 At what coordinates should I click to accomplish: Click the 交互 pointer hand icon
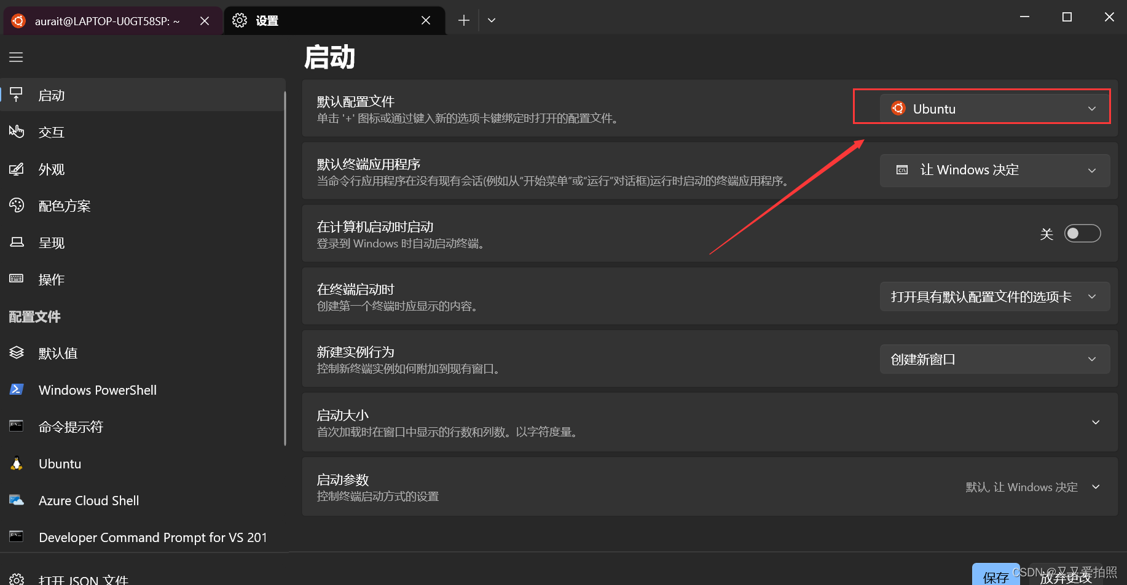click(x=17, y=131)
